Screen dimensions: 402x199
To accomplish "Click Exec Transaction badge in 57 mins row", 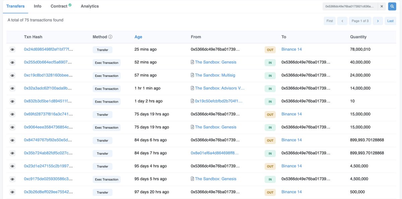I will point(107,76).
